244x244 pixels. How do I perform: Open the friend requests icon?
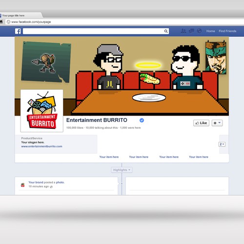(x=183, y=31)
